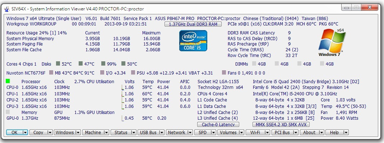Click the square next to PSU +5.08
Screen dimensions: 384x143
[133, 73]
